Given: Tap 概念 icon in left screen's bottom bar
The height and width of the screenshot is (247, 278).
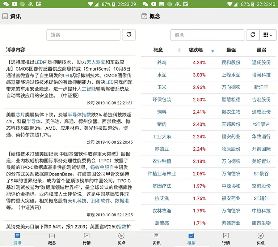Looking at the screenshot, I should click(x=52, y=236).
